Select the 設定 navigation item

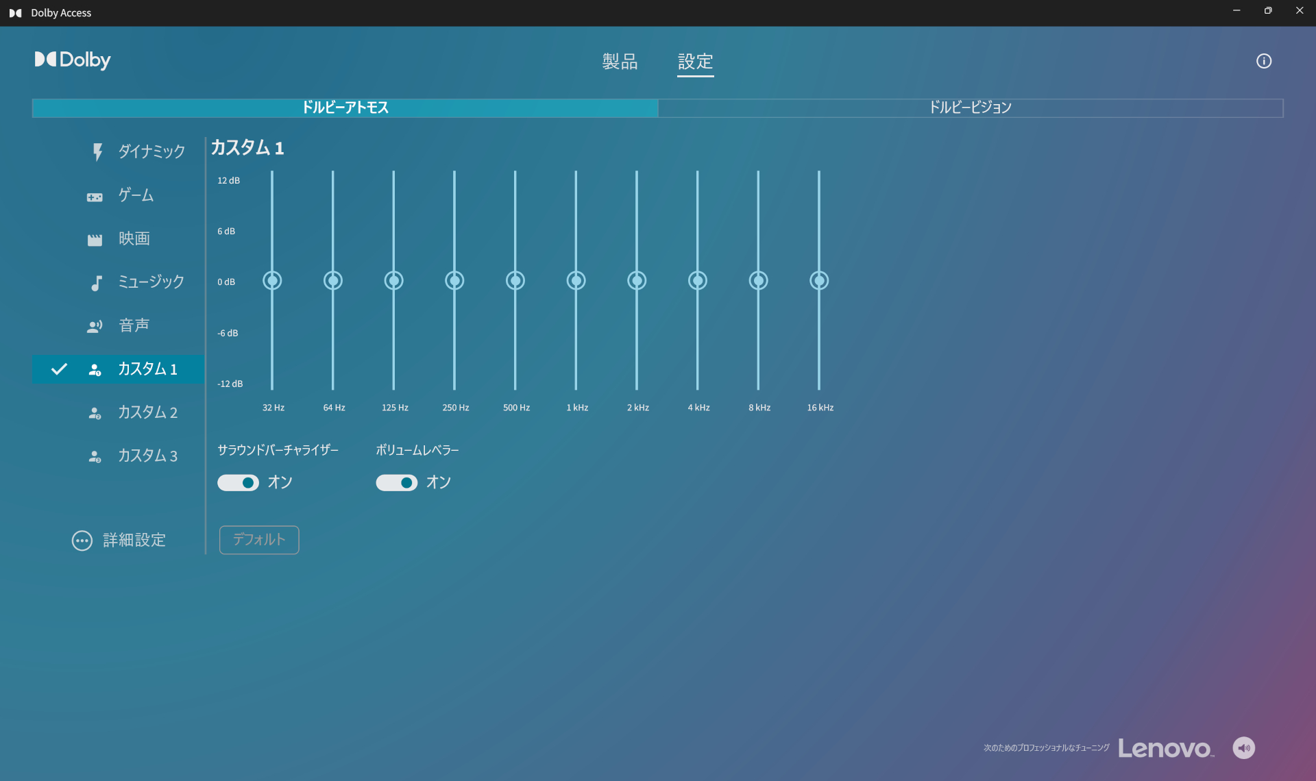(696, 62)
